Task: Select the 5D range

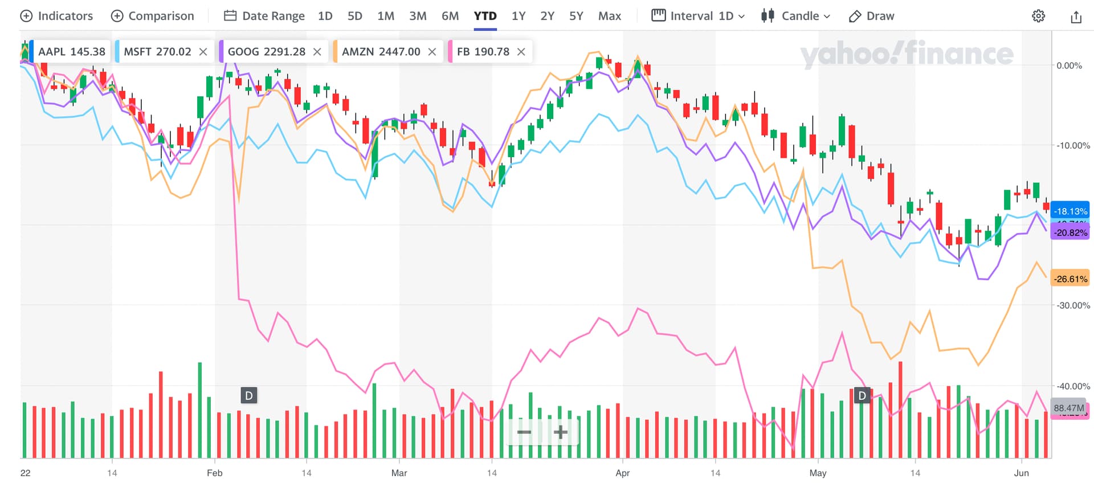Action: point(354,16)
